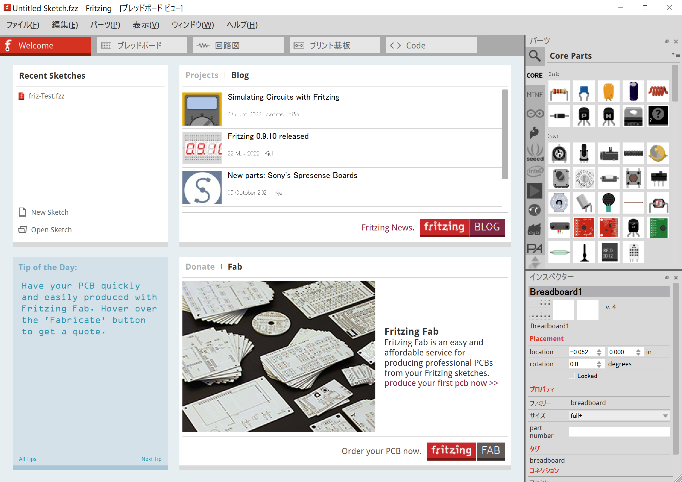Select the rotary potentiometer part
This screenshot has width=682, height=482.
click(559, 153)
